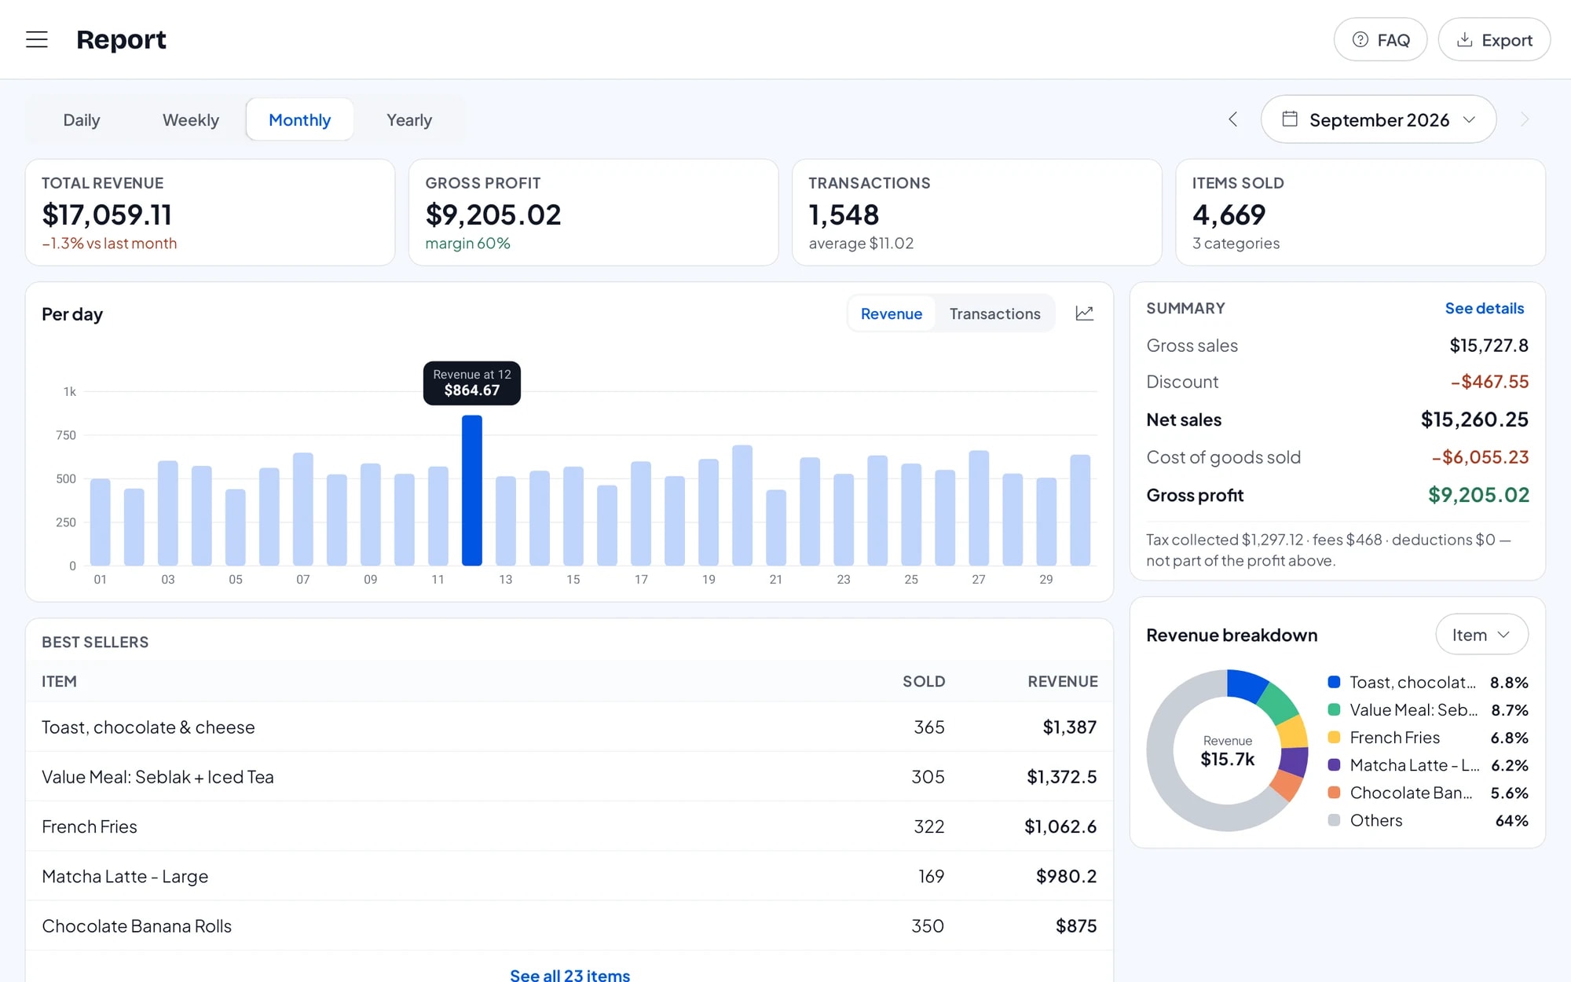Click yellow swatch for French Fries legend
Image resolution: width=1571 pixels, height=982 pixels.
pos(1334,737)
